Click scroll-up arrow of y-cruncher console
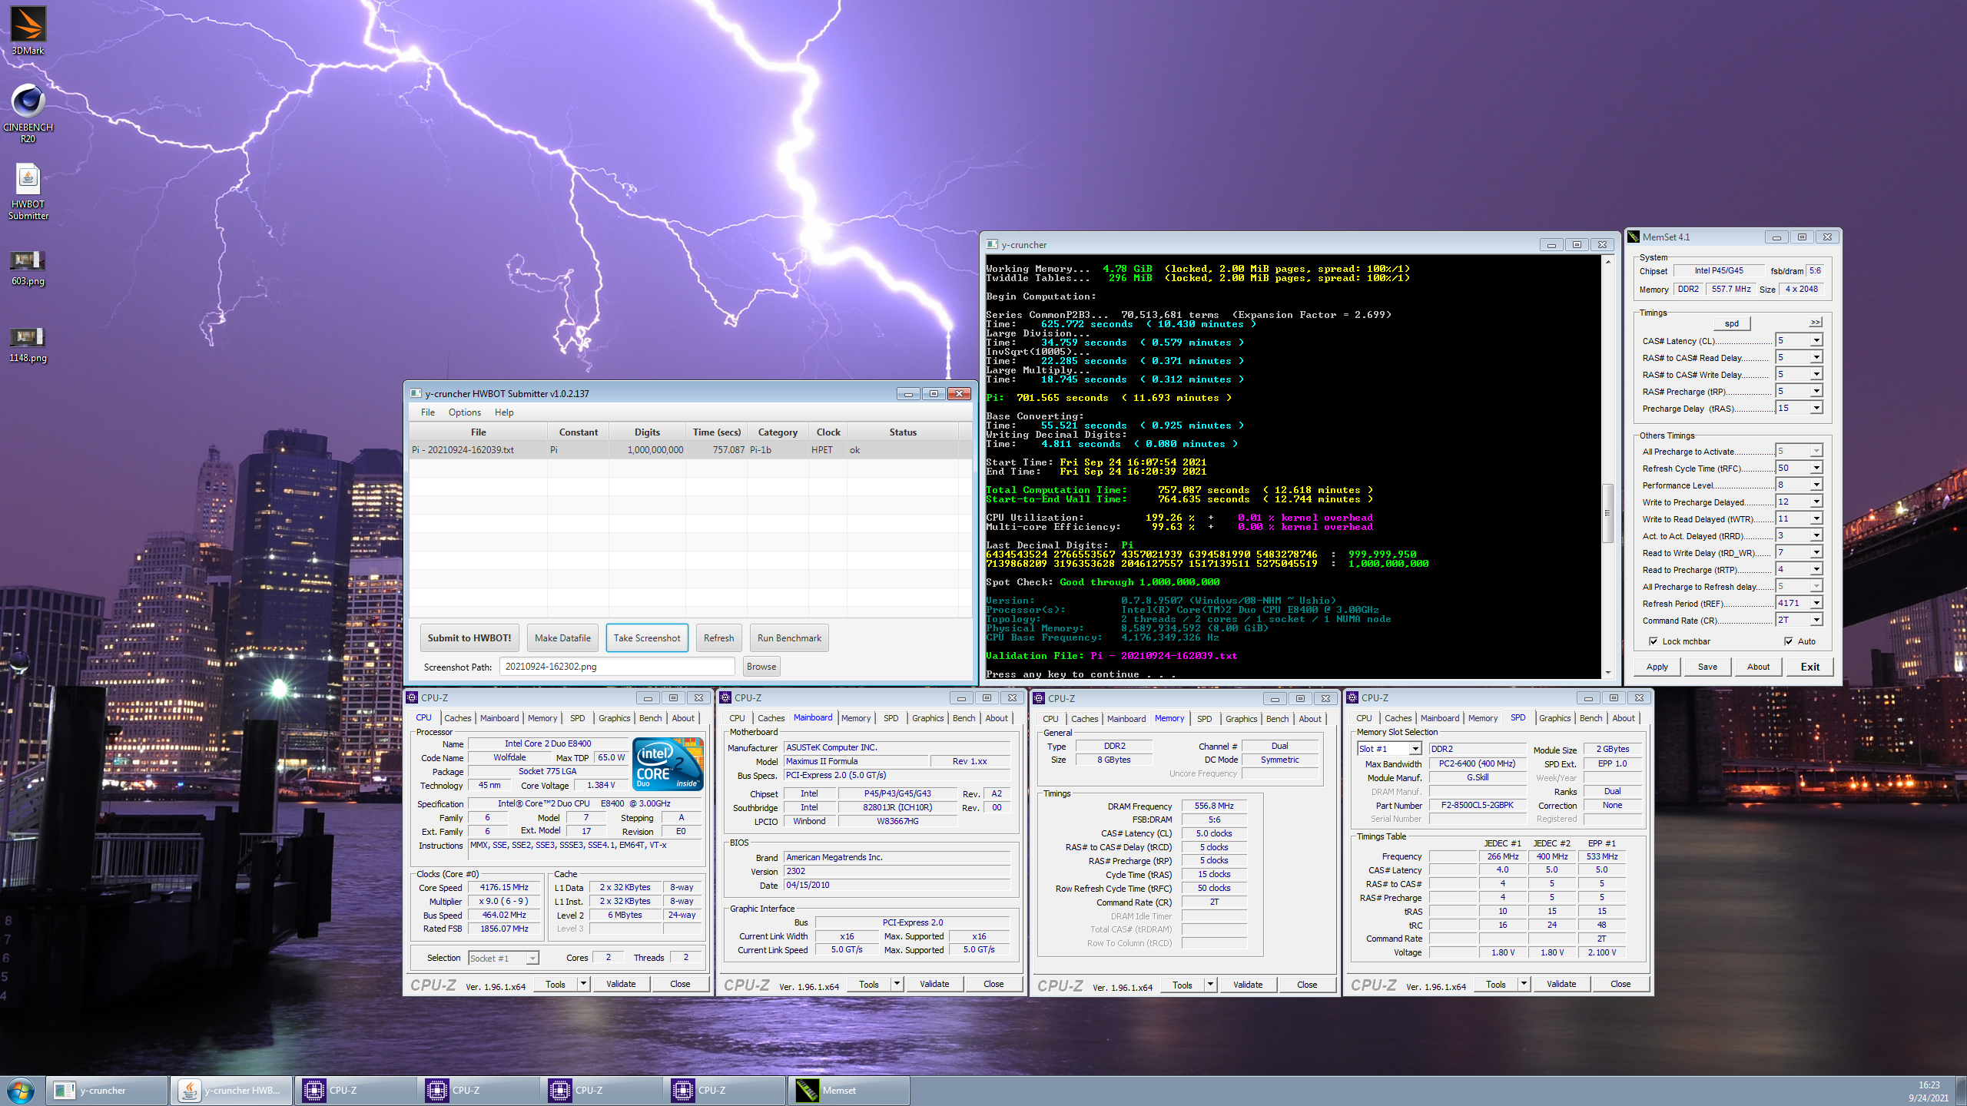Image resolution: width=1967 pixels, height=1106 pixels. pos(1608,262)
